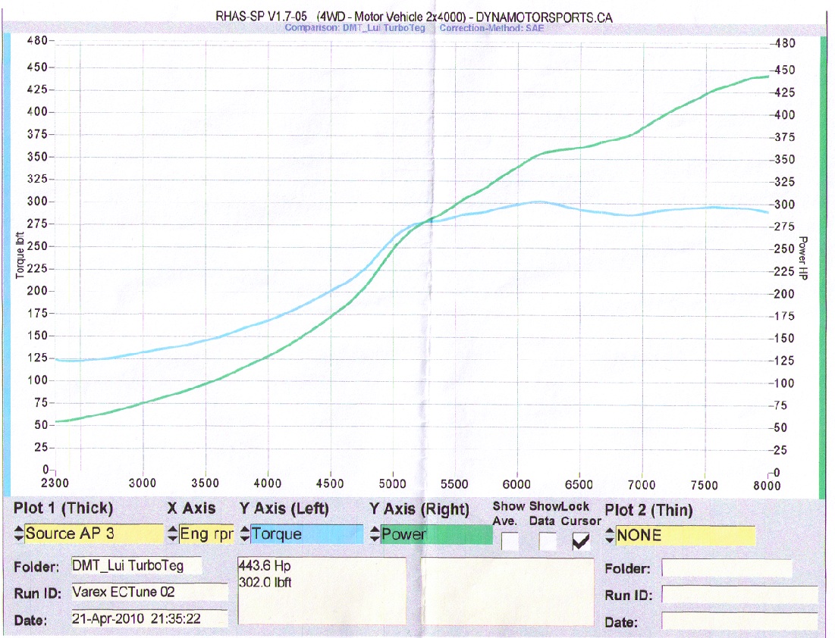Click the empty Plot 2 Run ID field
Image resolution: width=835 pixels, height=638 pixels.
739,595
